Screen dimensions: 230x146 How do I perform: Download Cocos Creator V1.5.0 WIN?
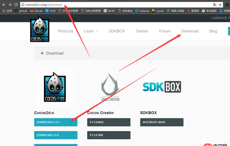109,135
